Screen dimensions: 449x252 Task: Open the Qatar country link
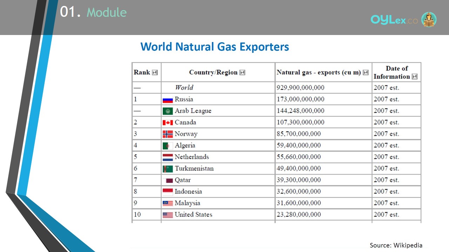[183, 180]
